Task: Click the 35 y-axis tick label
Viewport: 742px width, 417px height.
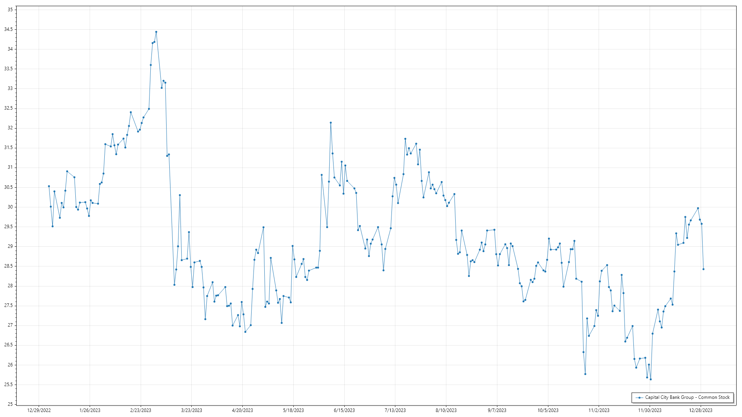Action: (x=10, y=10)
